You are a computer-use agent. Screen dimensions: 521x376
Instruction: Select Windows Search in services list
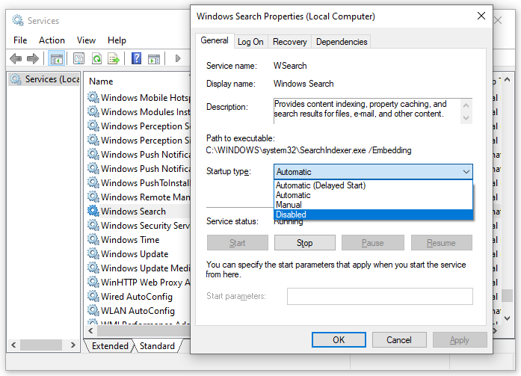133,212
